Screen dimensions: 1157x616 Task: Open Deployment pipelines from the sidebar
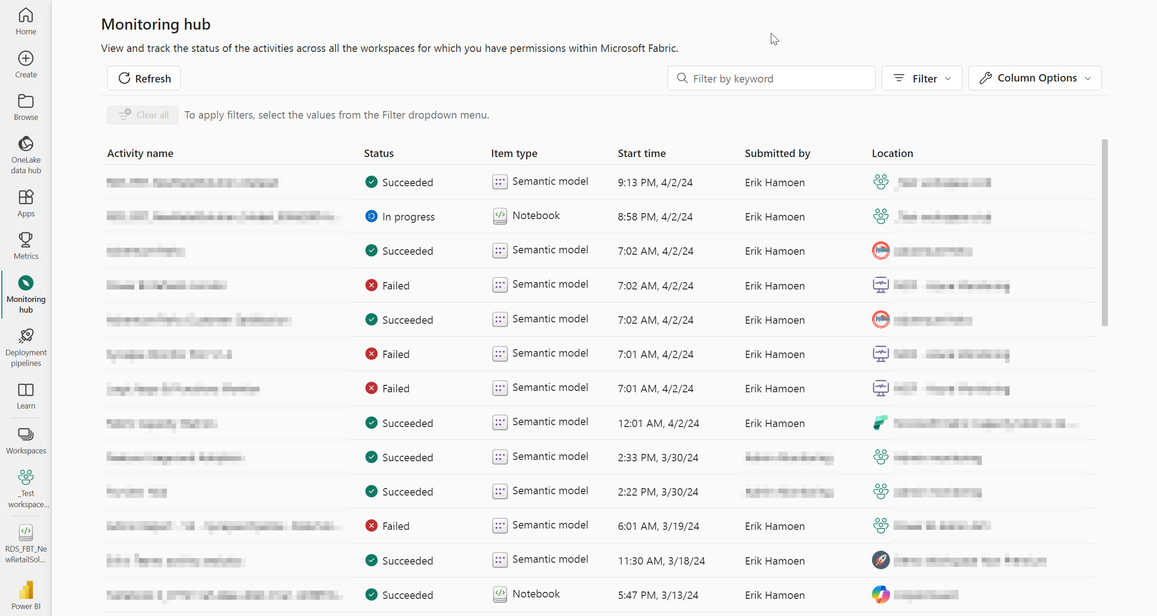click(x=25, y=346)
